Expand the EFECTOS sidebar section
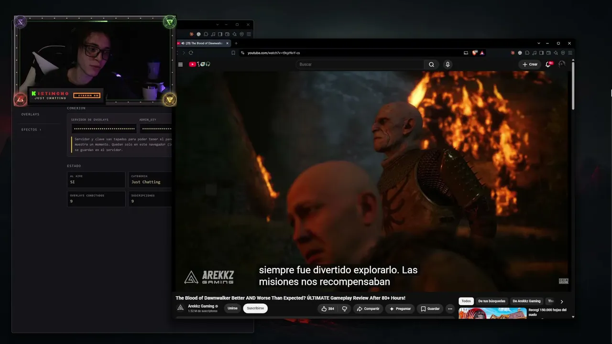 (31, 129)
